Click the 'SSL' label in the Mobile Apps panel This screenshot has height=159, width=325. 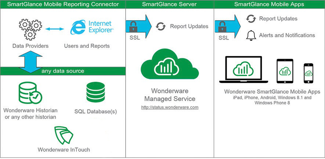(224, 38)
